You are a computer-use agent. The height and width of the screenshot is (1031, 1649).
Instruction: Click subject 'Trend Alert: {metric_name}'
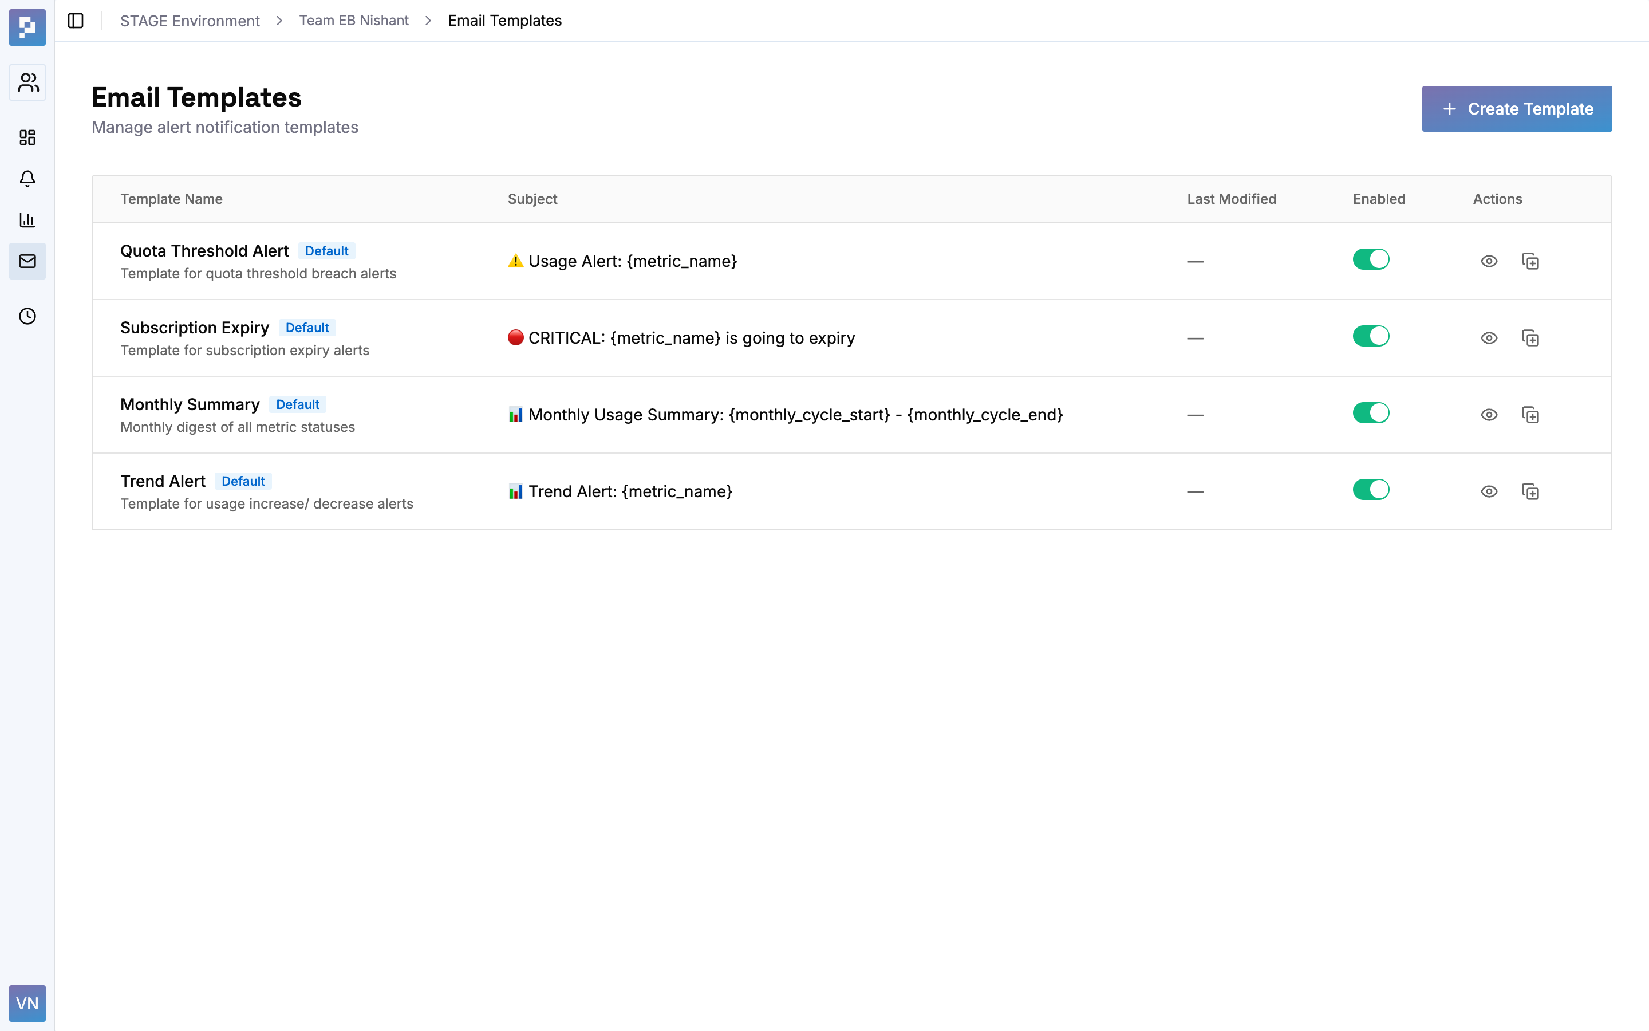point(620,491)
